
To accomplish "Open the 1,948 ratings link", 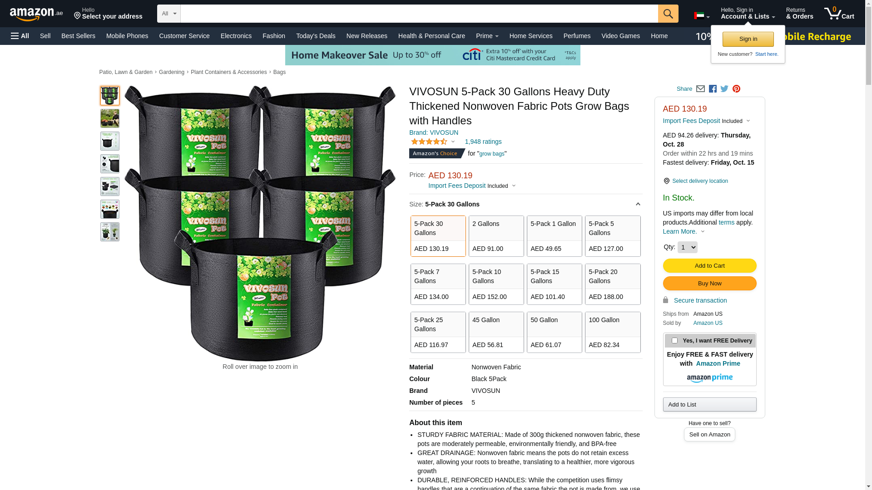I will click(483, 142).
